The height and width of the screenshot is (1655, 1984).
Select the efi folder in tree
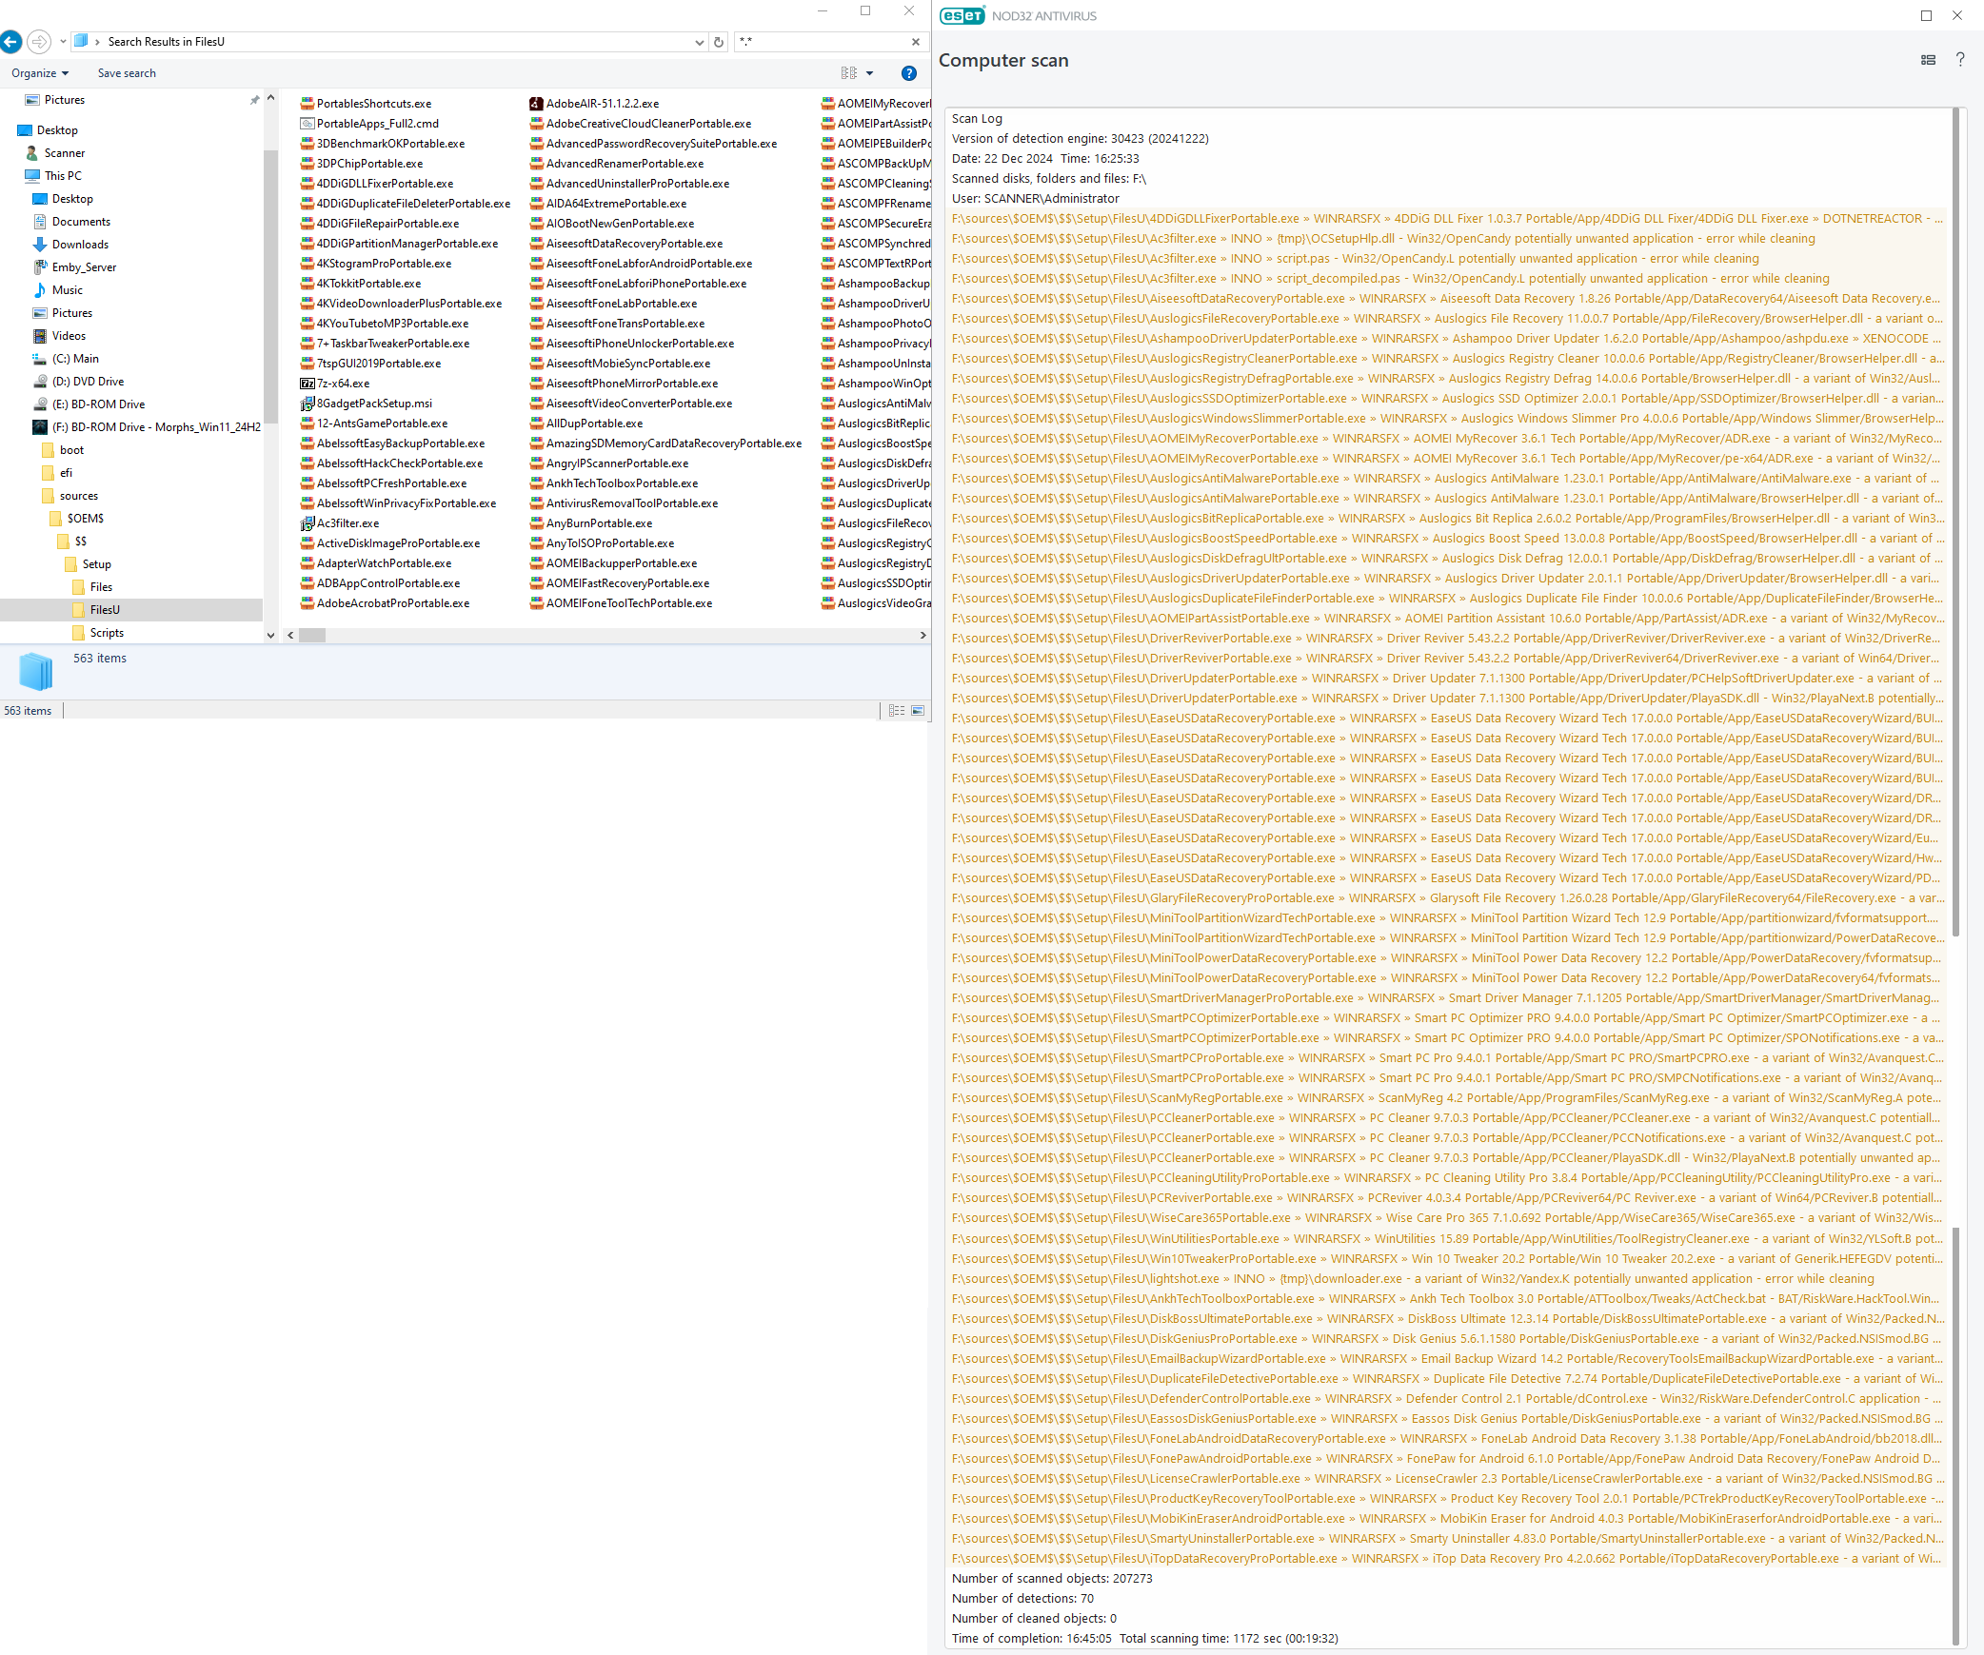[x=66, y=473]
